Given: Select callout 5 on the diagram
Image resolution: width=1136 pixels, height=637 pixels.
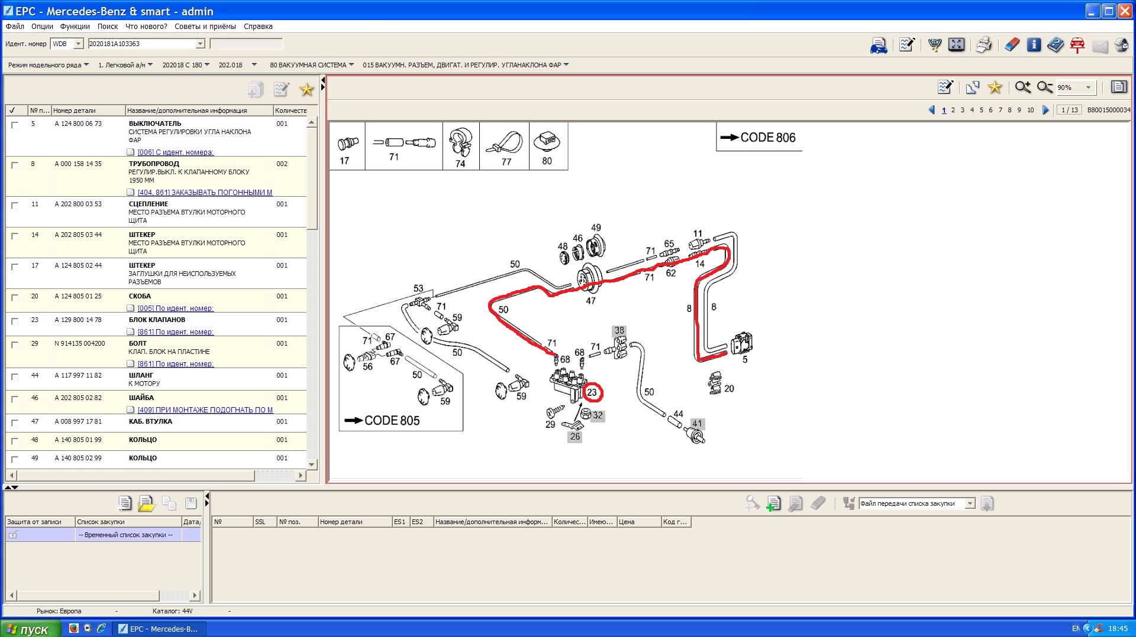Looking at the screenshot, I should pos(745,359).
